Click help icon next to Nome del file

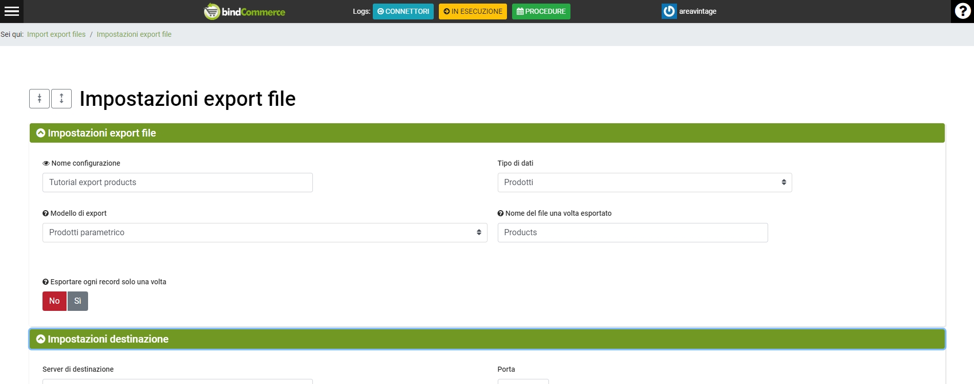tap(500, 214)
